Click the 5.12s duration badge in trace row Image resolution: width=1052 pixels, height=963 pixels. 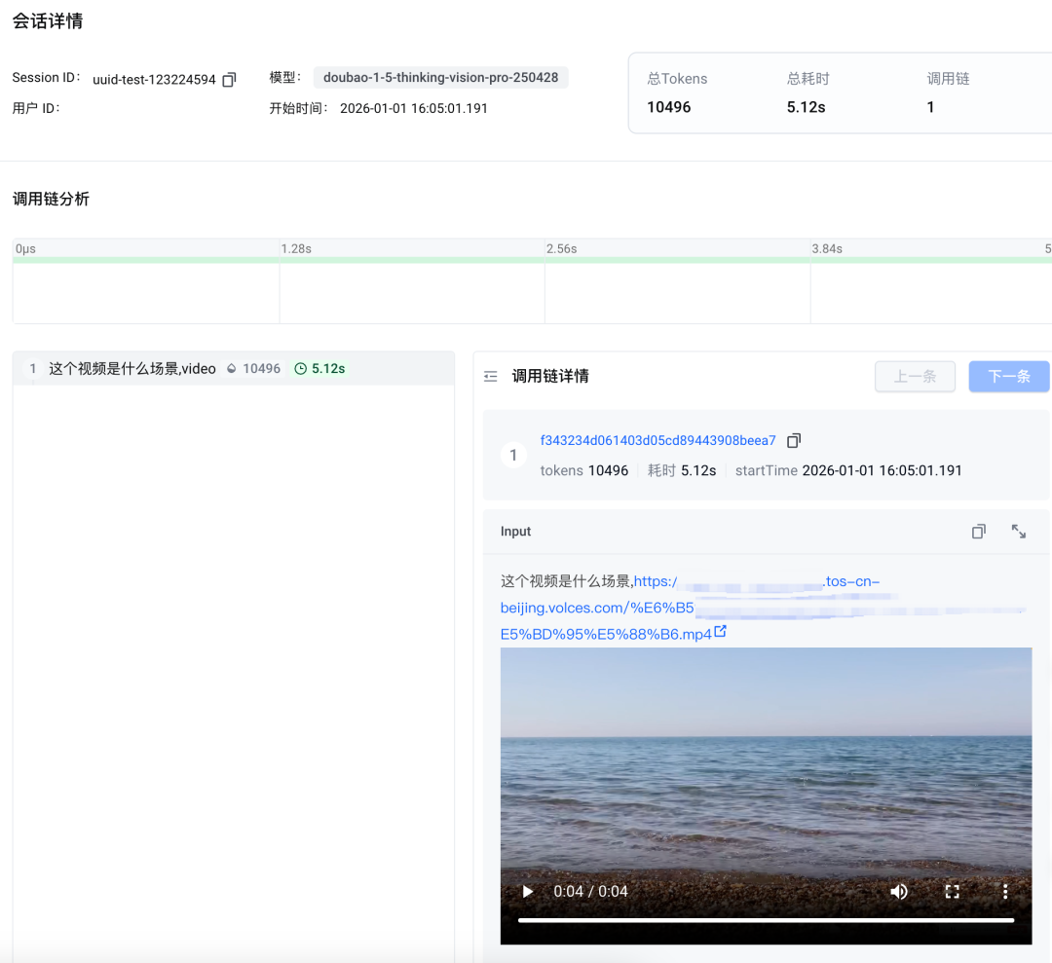click(320, 368)
